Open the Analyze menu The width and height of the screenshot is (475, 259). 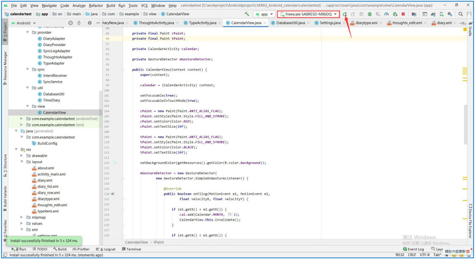79,5
